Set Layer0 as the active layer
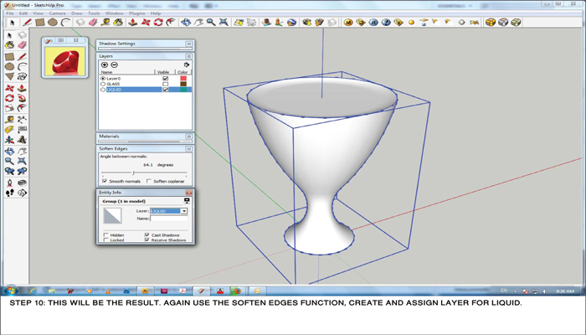 (102, 79)
